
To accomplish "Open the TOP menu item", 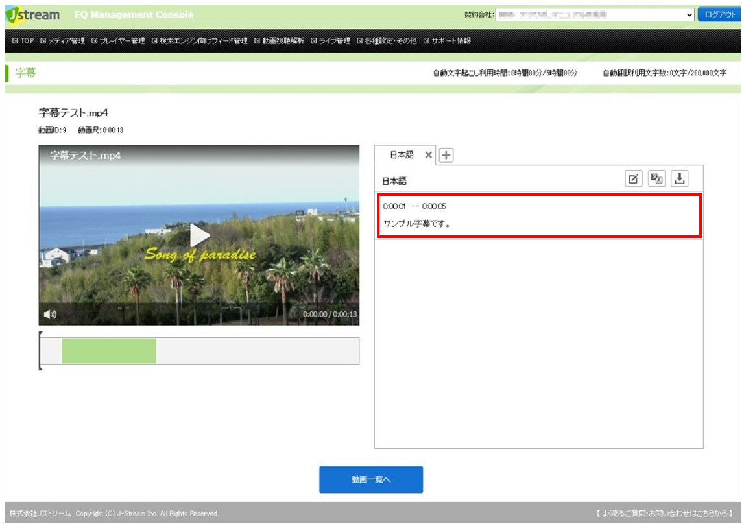I will tap(23, 41).
